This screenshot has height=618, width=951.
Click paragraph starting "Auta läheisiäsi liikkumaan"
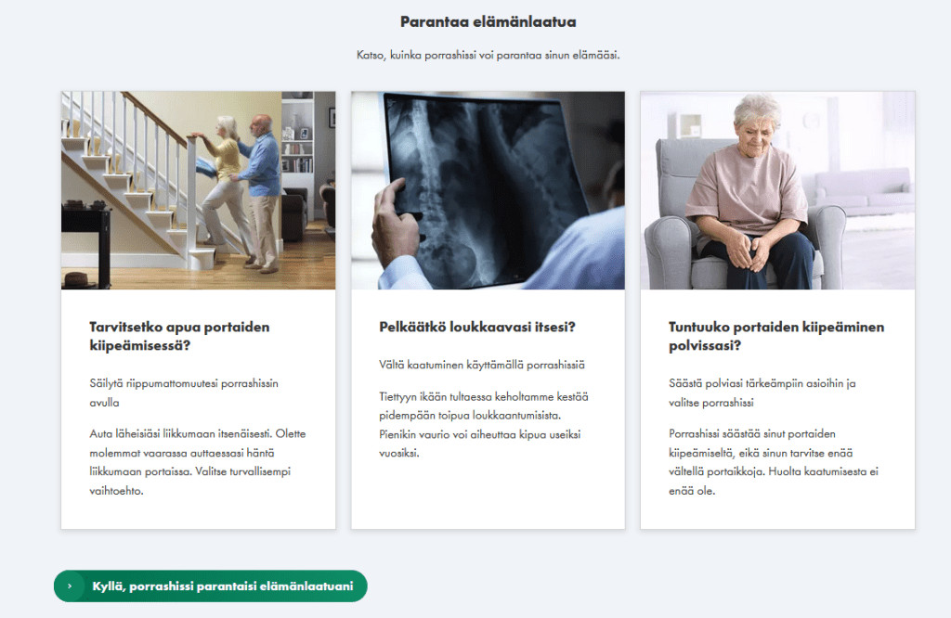coord(198,462)
